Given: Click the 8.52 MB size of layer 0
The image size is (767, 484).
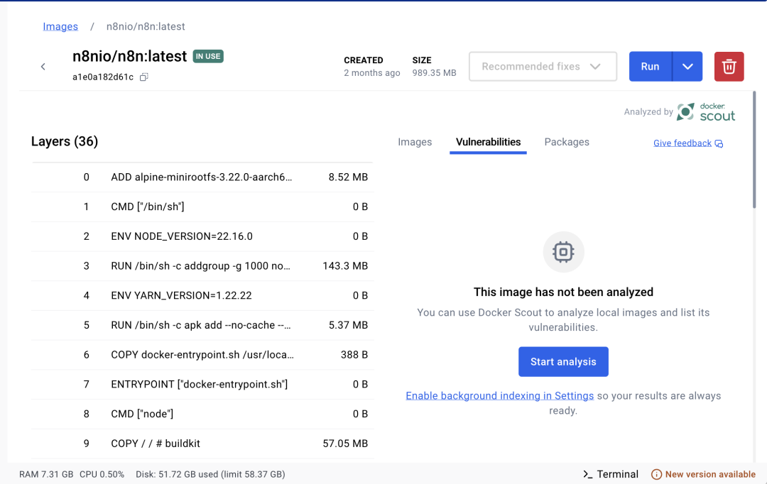Looking at the screenshot, I should (348, 177).
